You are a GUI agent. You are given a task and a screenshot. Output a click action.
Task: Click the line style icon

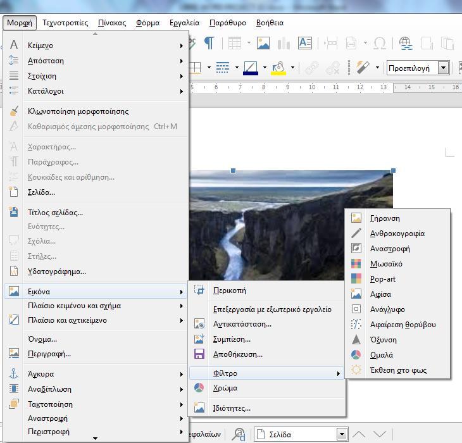point(222,68)
